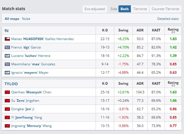Switch to Counter-Terrorist side stats
The height and width of the screenshot is (134, 184).
(165, 9)
